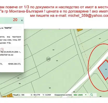Screen dimensions: 108x103
Task: Select the orange building at map bottom-left
Action: point(9,96)
